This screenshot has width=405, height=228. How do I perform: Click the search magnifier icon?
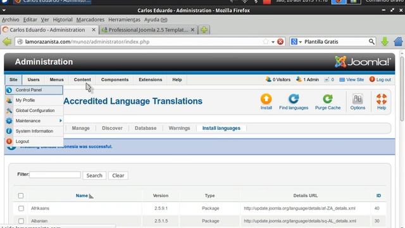click(371, 42)
